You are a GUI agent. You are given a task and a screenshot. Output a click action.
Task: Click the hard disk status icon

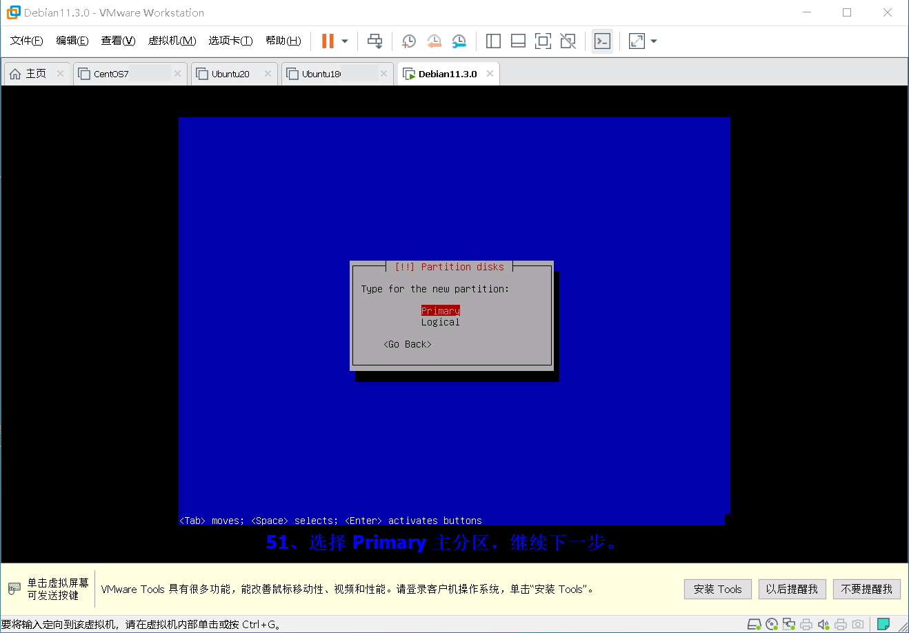(x=755, y=625)
